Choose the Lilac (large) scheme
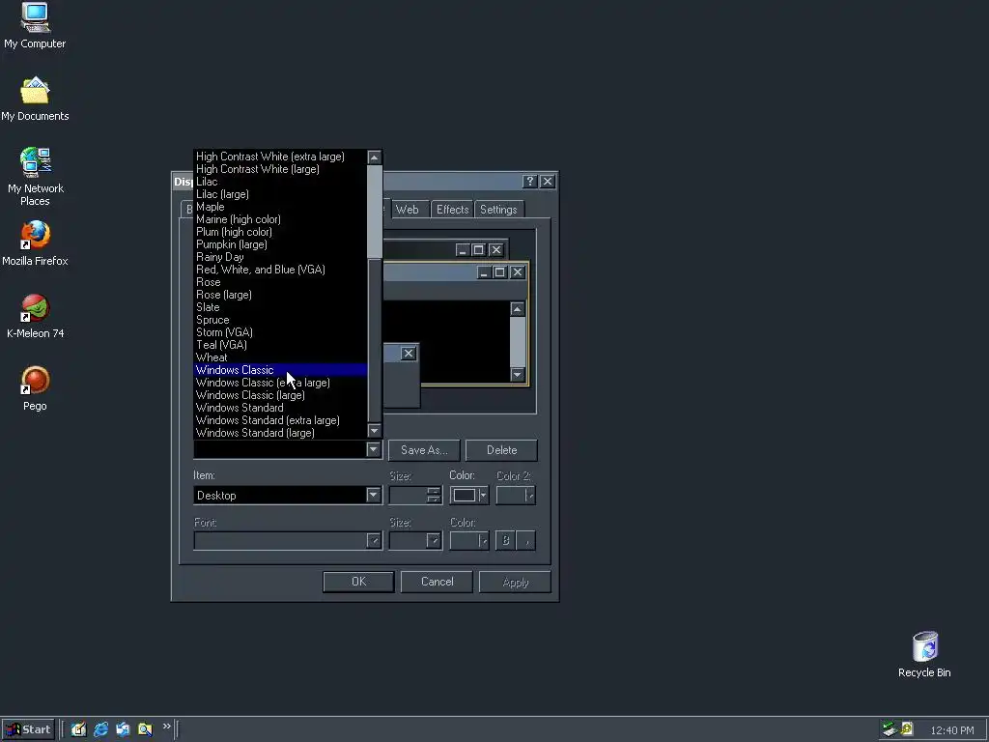 click(x=280, y=194)
